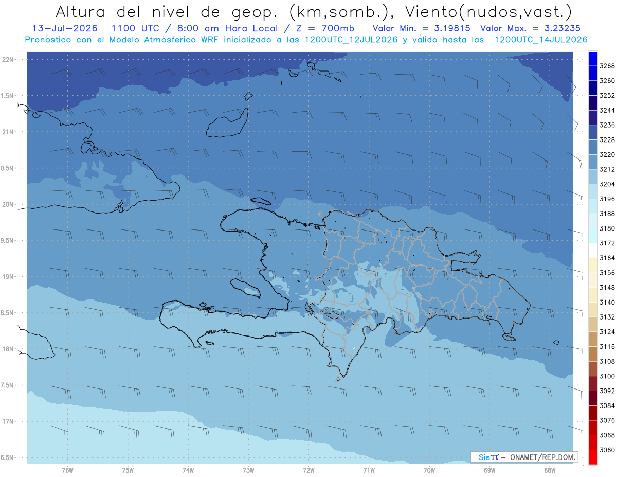
Task: Click 'Valor Max. = 3.23235' text
Action: [x=531, y=28]
